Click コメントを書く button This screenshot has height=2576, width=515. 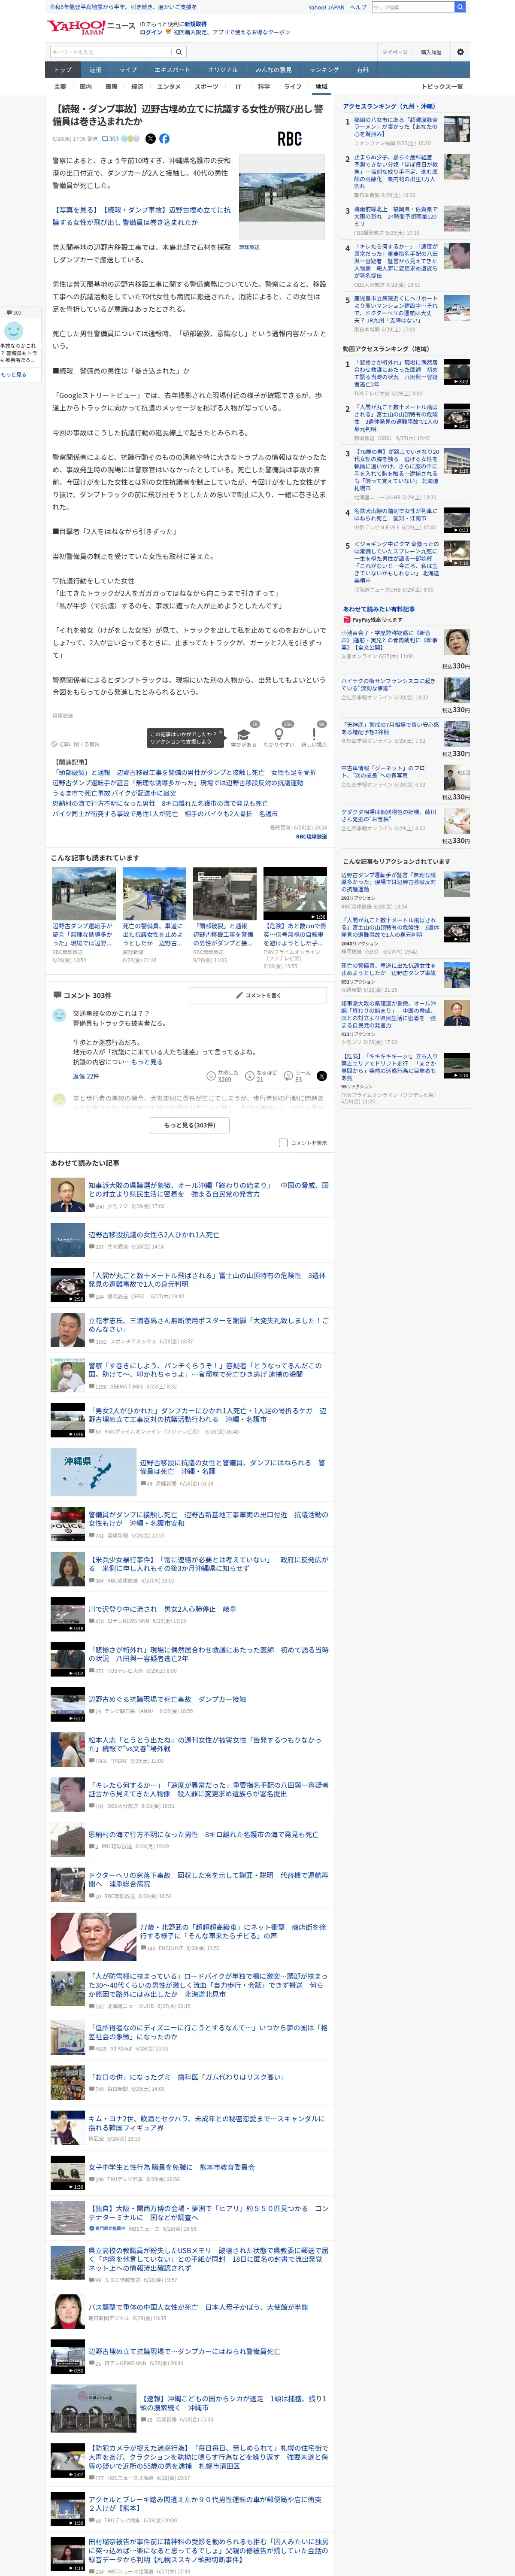[x=258, y=995]
